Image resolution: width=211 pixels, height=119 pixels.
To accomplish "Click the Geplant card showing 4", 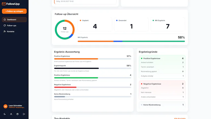I will point(95,24).
